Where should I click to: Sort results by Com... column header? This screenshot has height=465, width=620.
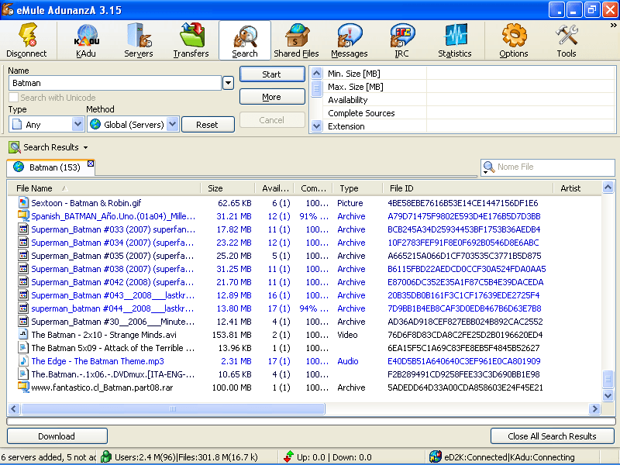pyautogui.click(x=314, y=188)
